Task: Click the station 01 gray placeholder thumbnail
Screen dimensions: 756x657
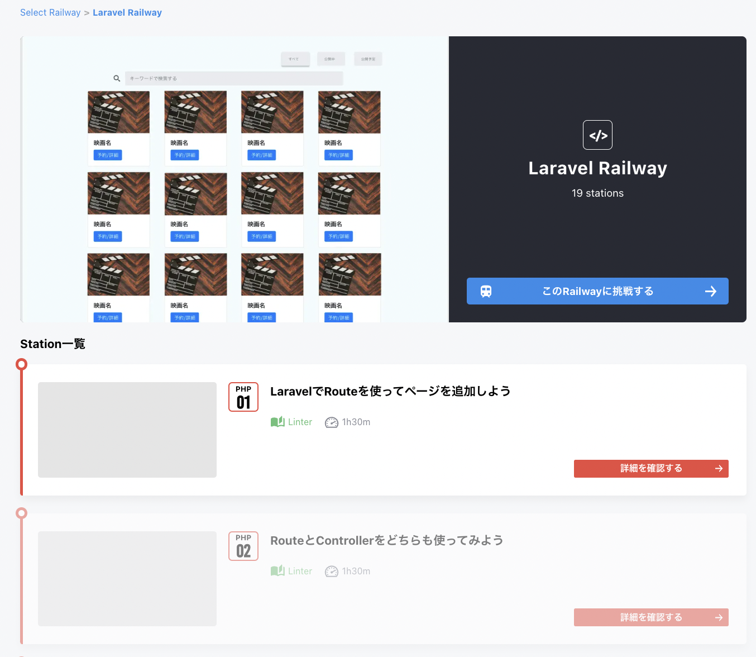Action: pos(127,430)
